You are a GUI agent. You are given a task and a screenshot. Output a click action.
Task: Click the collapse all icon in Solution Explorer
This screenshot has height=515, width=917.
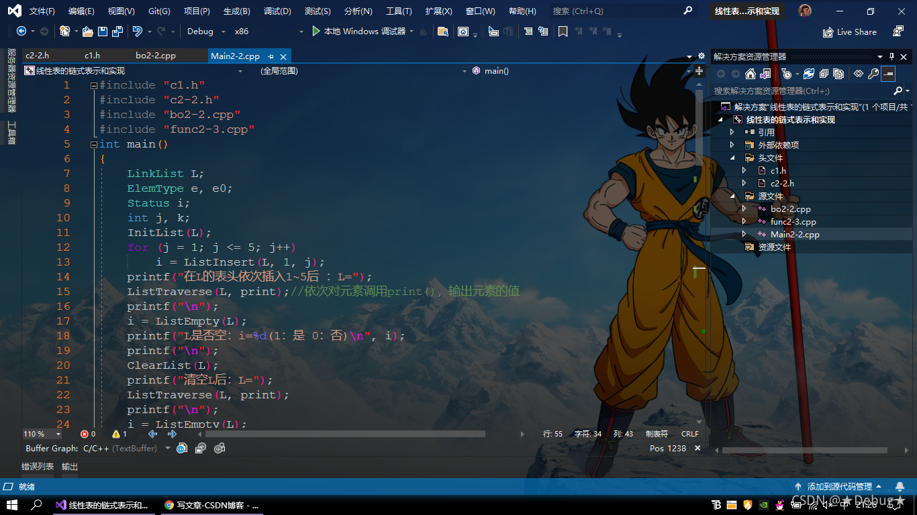824,74
